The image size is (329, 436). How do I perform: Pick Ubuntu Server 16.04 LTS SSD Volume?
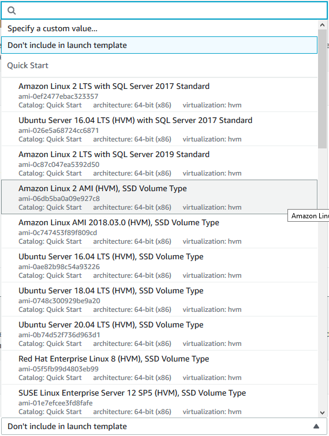tap(159, 265)
